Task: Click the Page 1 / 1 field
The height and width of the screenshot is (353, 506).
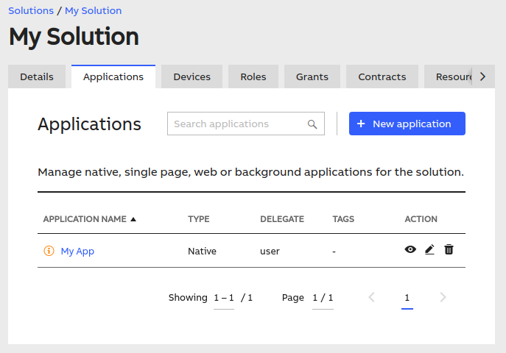Action: 323,298
